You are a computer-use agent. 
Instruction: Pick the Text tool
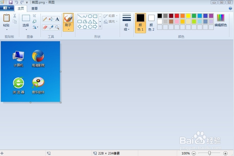(57, 19)
